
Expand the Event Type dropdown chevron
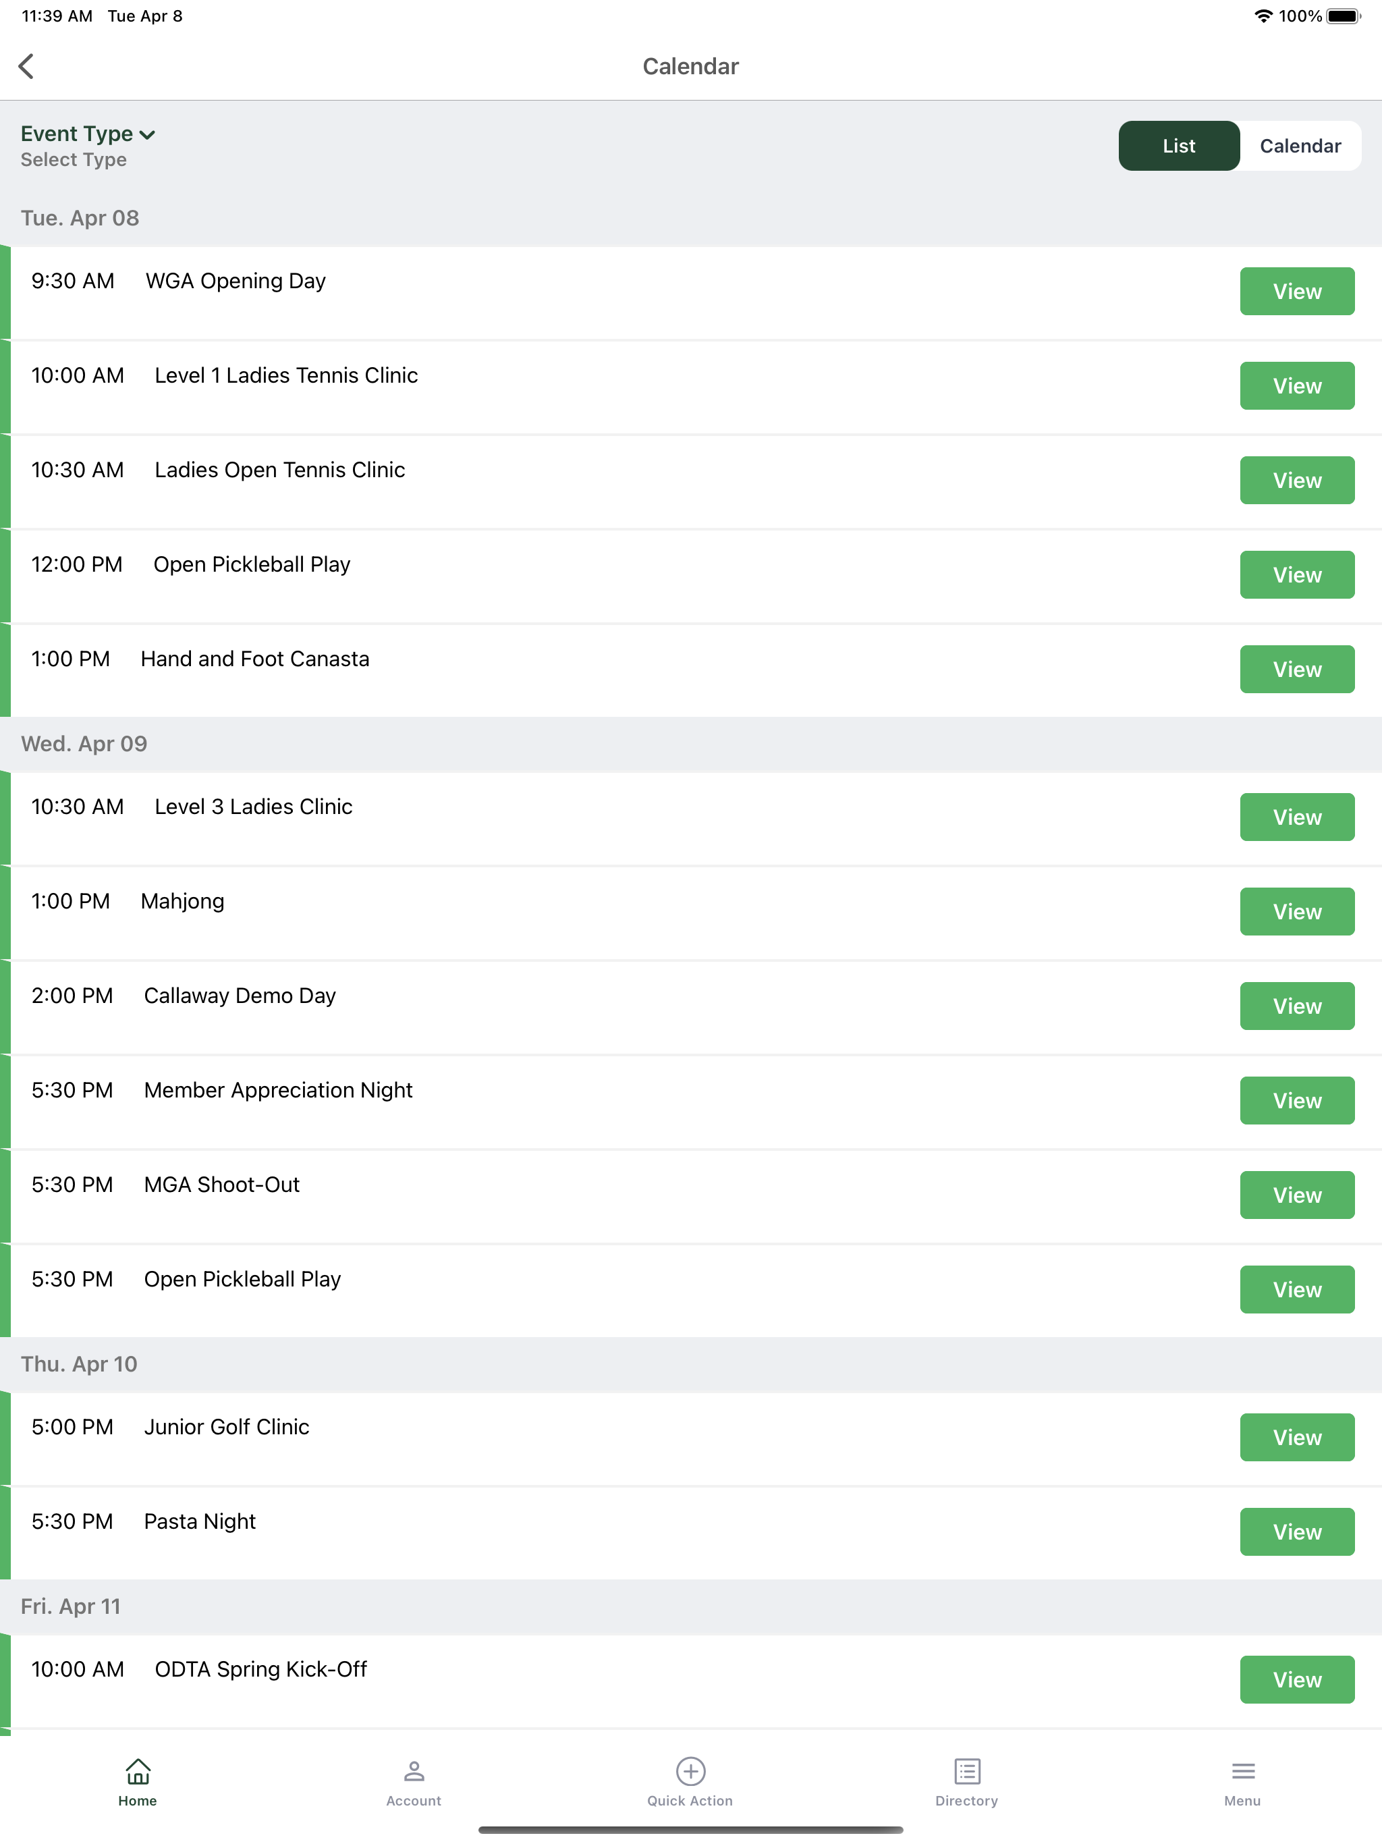coord(148,135)
